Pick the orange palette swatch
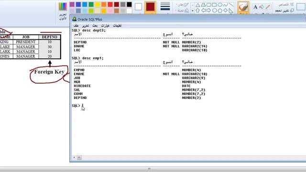306x172 pixels. coord(104,4)
